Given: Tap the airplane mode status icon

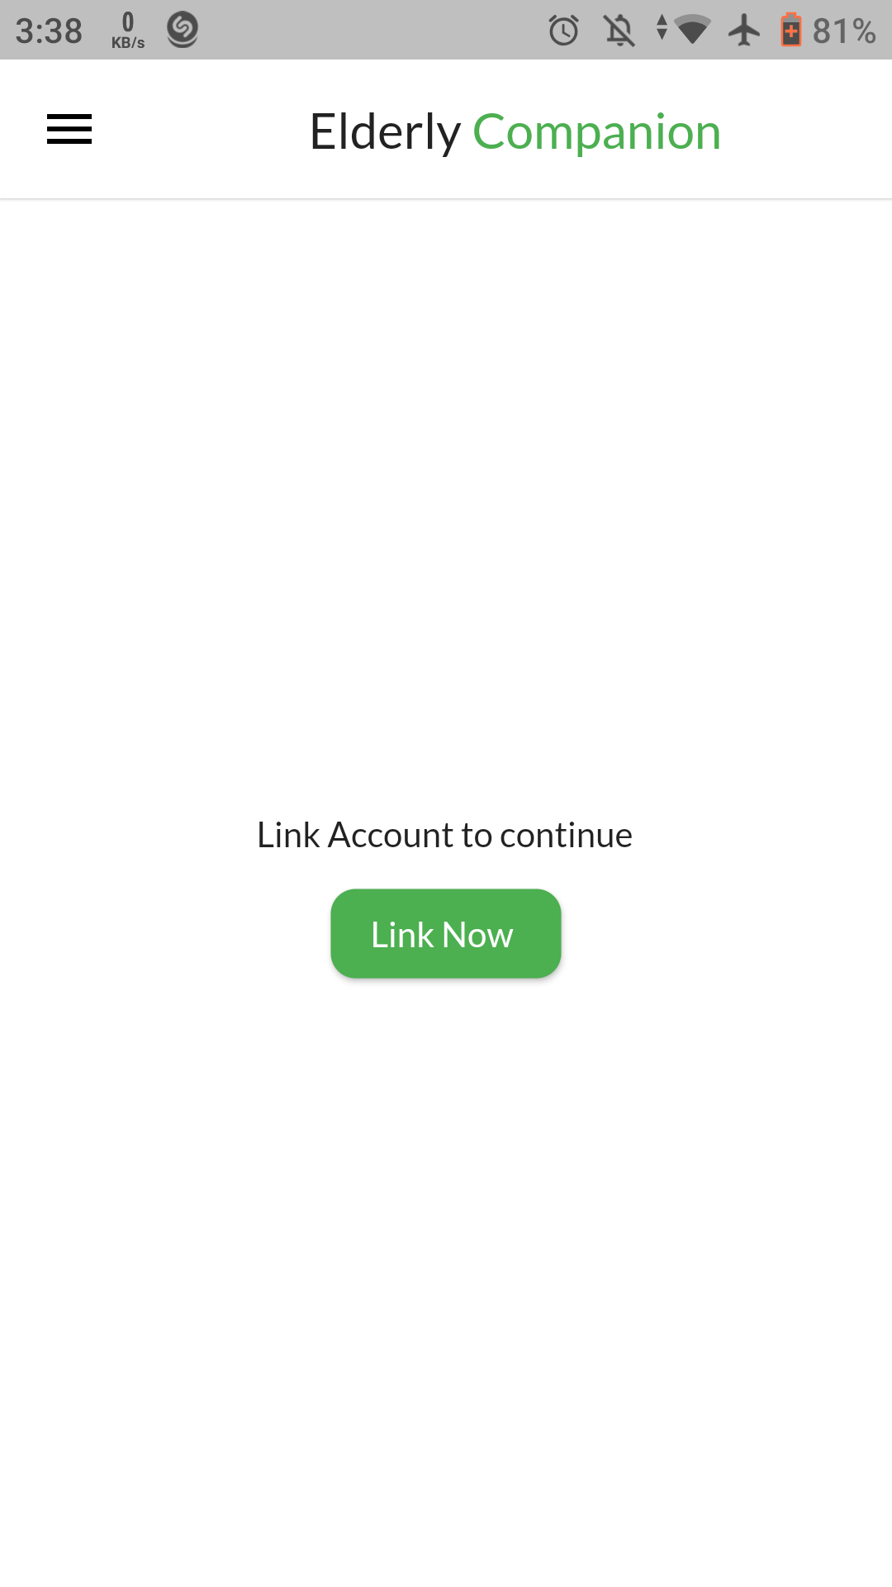Looking at the screenshot, I should 744,31.
